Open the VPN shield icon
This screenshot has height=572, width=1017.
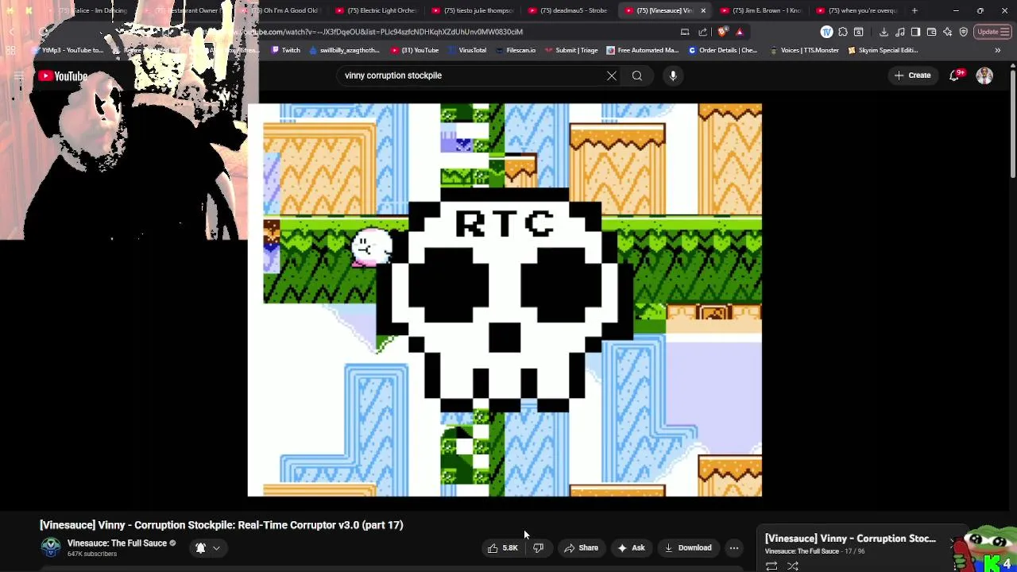pos(963,32)
